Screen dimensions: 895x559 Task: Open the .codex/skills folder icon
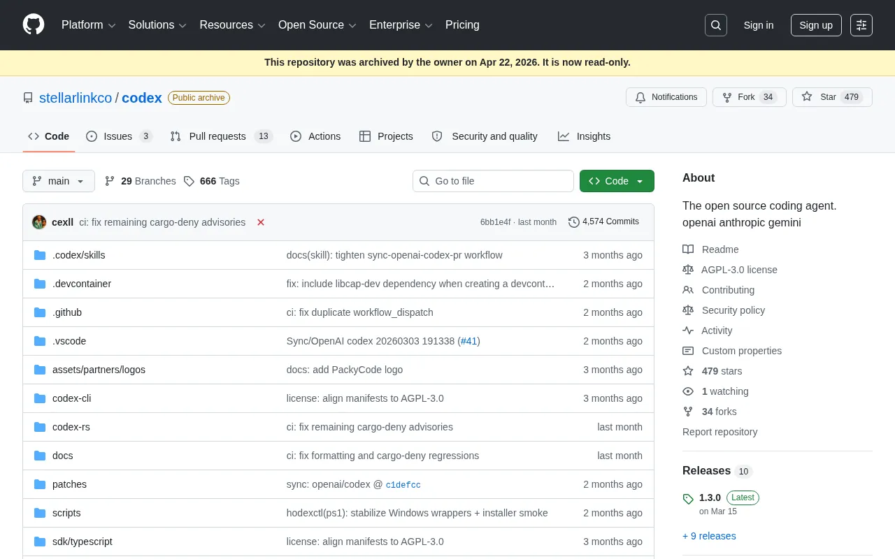[x=40, y=255]
